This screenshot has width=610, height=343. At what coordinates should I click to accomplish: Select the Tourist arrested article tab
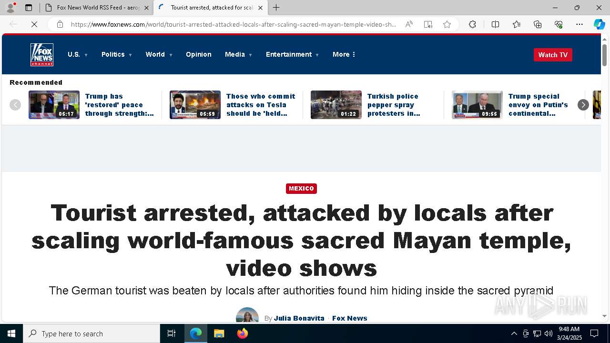[x=210, y=8]
